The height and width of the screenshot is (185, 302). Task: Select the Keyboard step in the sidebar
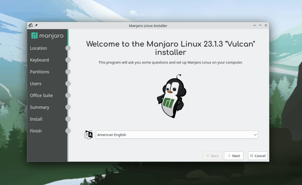(x=39, y=60)
